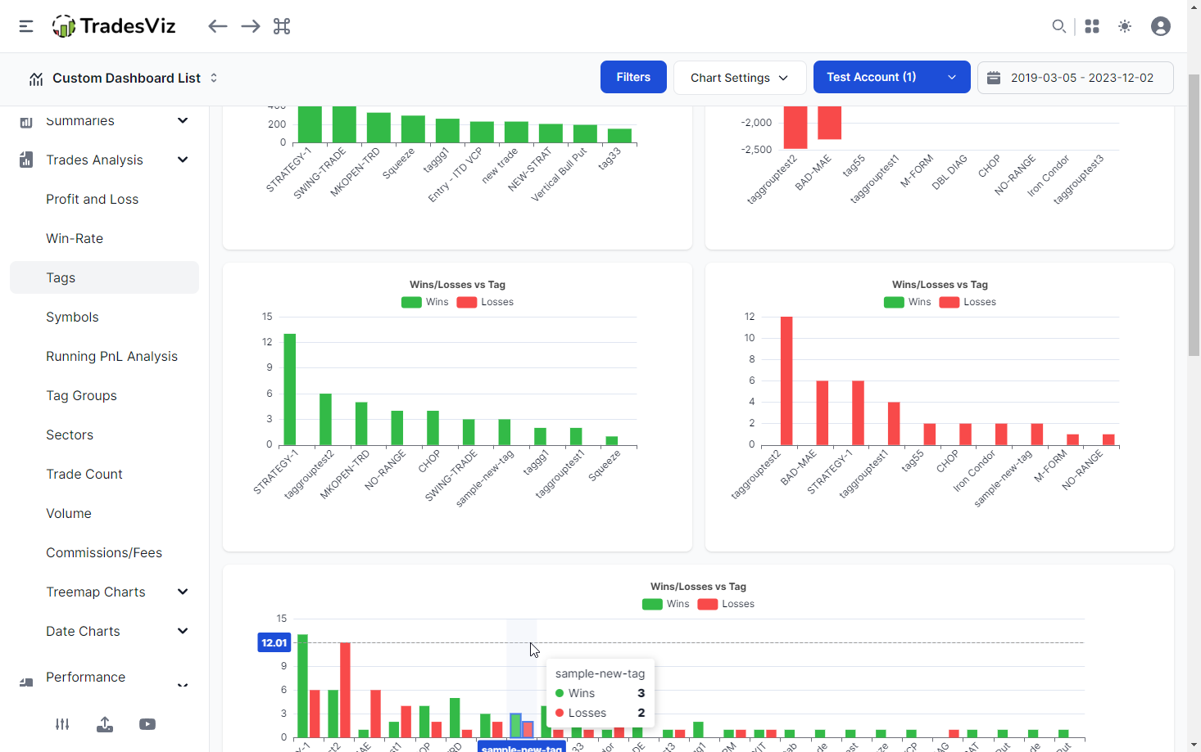Toggle light/dark theme mode
The height and width of the screenshot is (752, 1201).
pos(1125,26)
